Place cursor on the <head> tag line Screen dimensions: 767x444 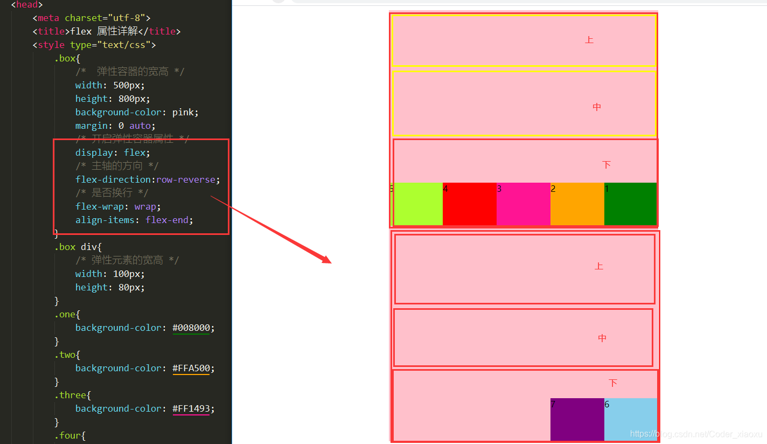[x=27, y=4]
